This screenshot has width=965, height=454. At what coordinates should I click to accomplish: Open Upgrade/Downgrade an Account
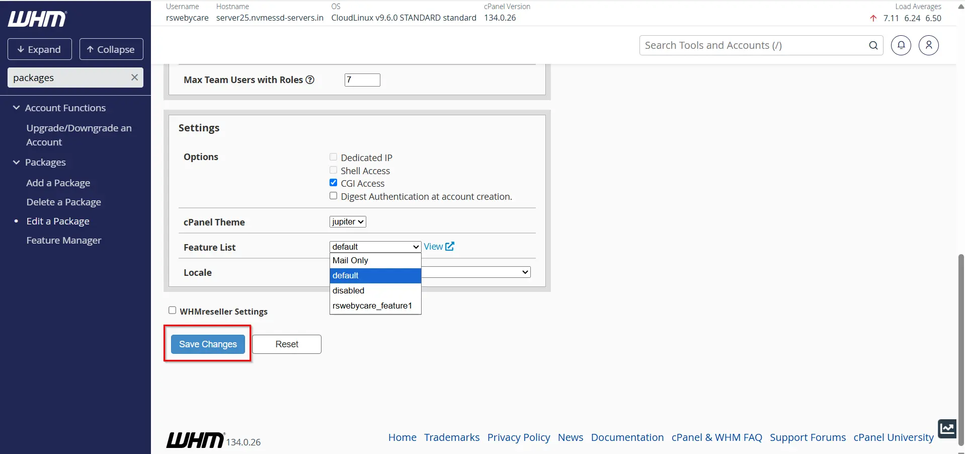tap(79, 135)
